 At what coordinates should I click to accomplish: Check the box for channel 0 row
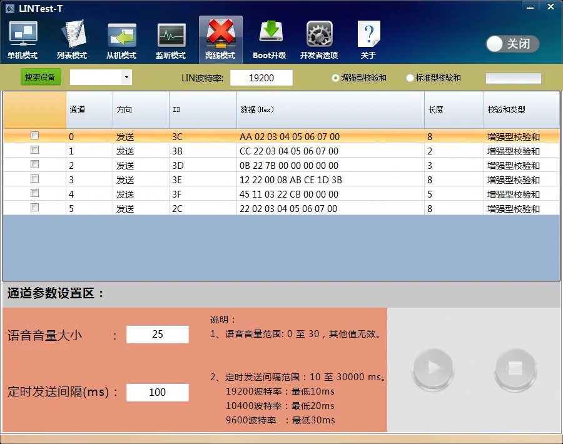34,136
